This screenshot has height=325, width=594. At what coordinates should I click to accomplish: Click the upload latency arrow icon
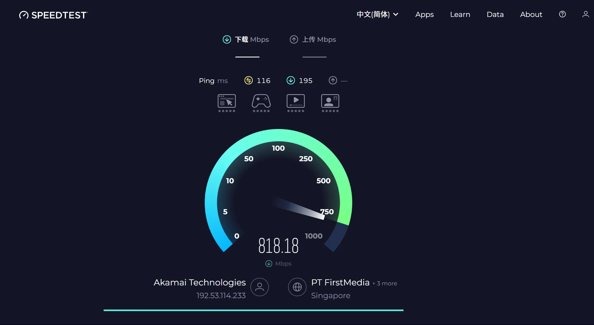(x=333, y=80)
